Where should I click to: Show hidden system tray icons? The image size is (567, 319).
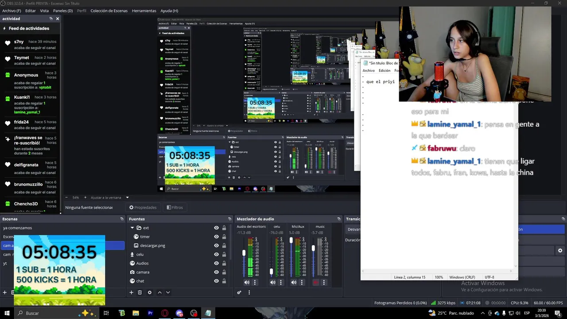[x=483, y=313]
